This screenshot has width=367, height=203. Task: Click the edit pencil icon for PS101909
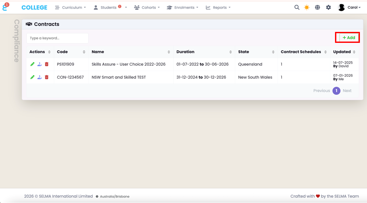point(32,64)
